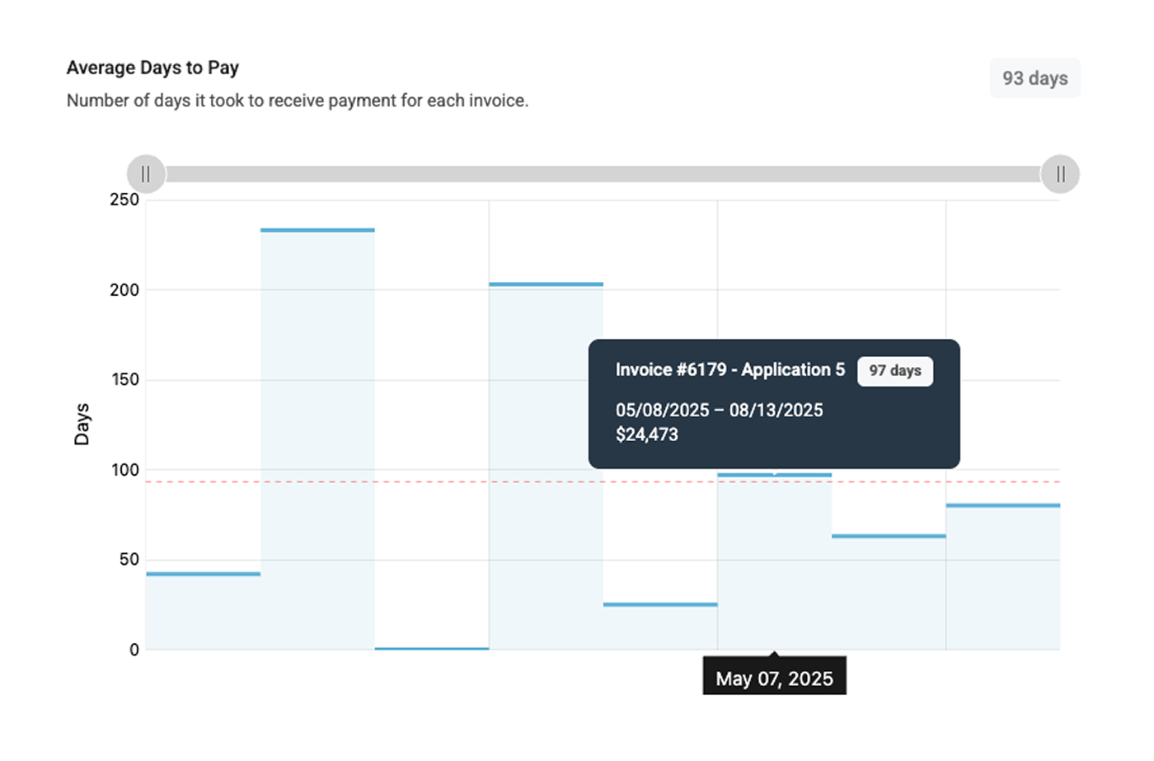The height and width of the screenshot is (761, 1154).
Task: Click the Days y-axis title
Action: tap(82, 424)
